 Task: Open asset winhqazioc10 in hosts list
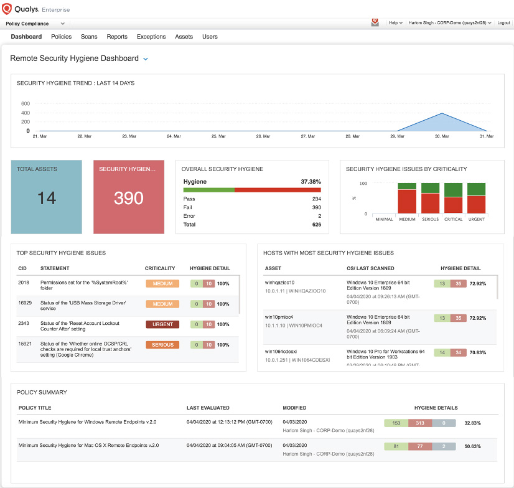(x=279, y=283)
